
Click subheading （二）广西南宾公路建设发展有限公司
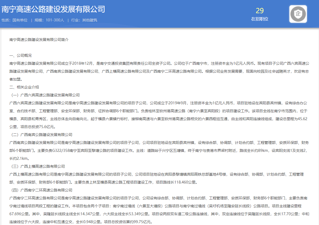[41, 135]
